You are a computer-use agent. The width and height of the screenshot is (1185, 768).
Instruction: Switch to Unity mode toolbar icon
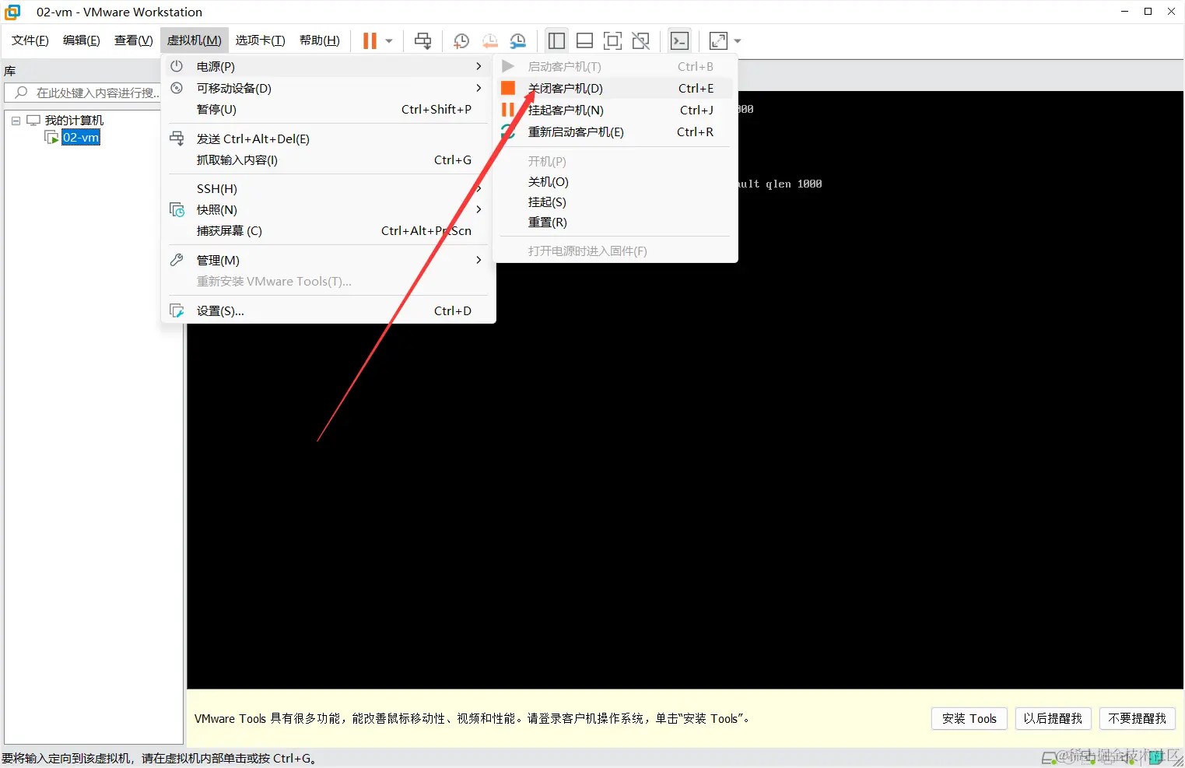(640, 40)
